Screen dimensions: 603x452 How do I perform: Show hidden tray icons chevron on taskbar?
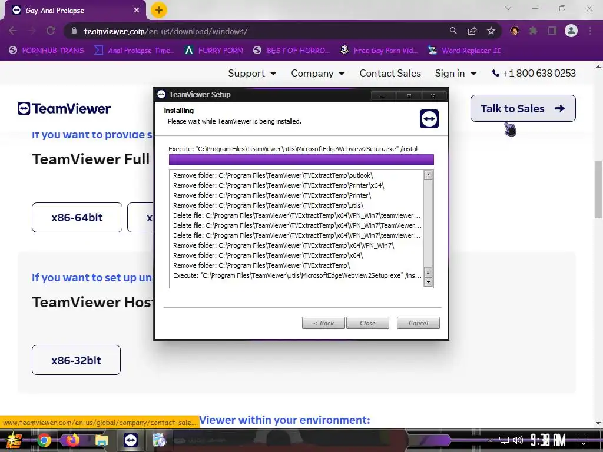click(x=489, y=440)
